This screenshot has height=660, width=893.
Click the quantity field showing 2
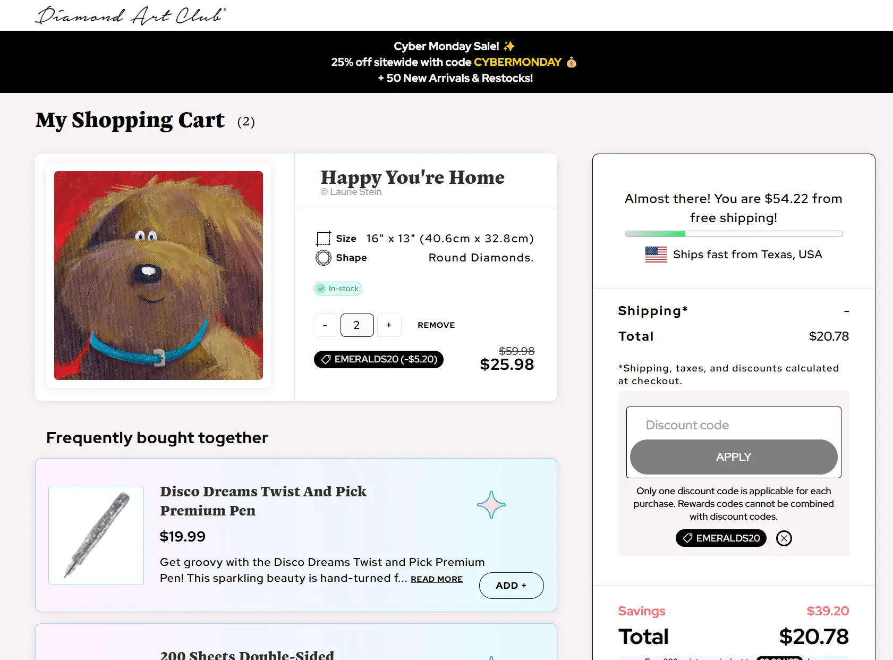click(x=356, y=325)
